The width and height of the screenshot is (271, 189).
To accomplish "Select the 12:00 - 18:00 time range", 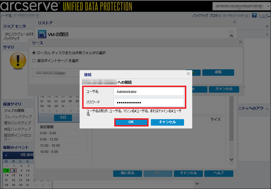I will pos(62,146).
